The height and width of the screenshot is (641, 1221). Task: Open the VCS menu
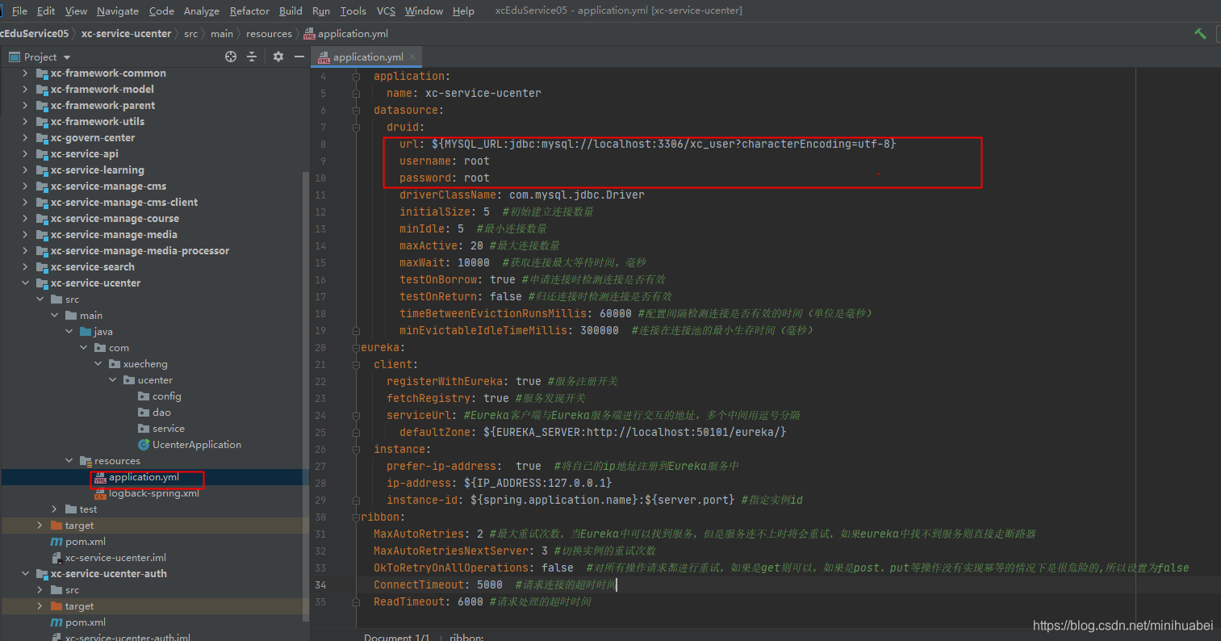coord(386,10)
